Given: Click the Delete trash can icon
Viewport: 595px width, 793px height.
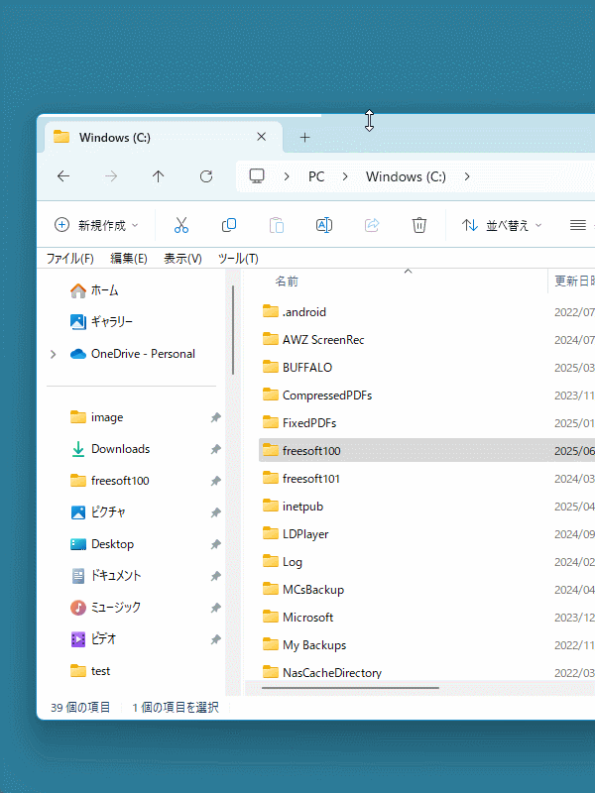Looking at the screenshot, I should [x=418, y=225].
